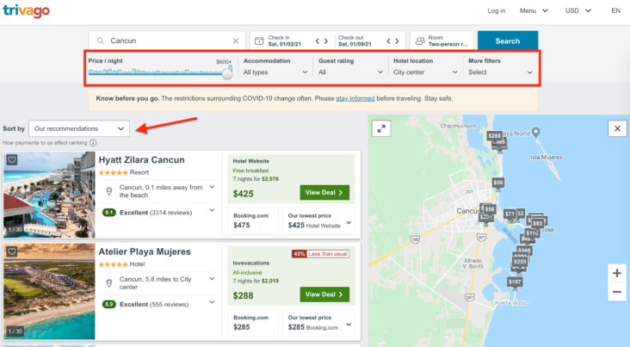
Task: Click the $71 map price marker
Action: click(510, 214)
